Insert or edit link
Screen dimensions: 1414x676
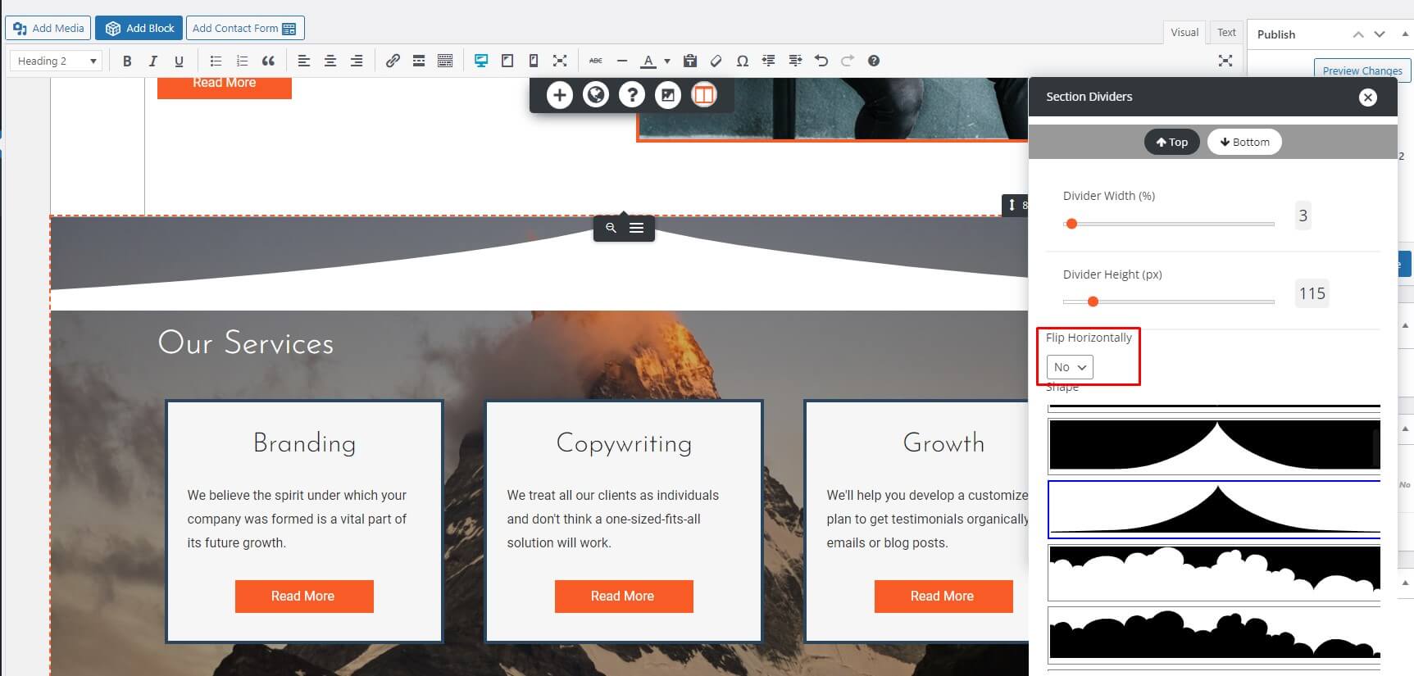coord(393,61)
